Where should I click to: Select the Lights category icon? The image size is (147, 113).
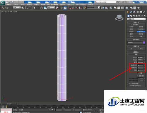coord(134,16)
